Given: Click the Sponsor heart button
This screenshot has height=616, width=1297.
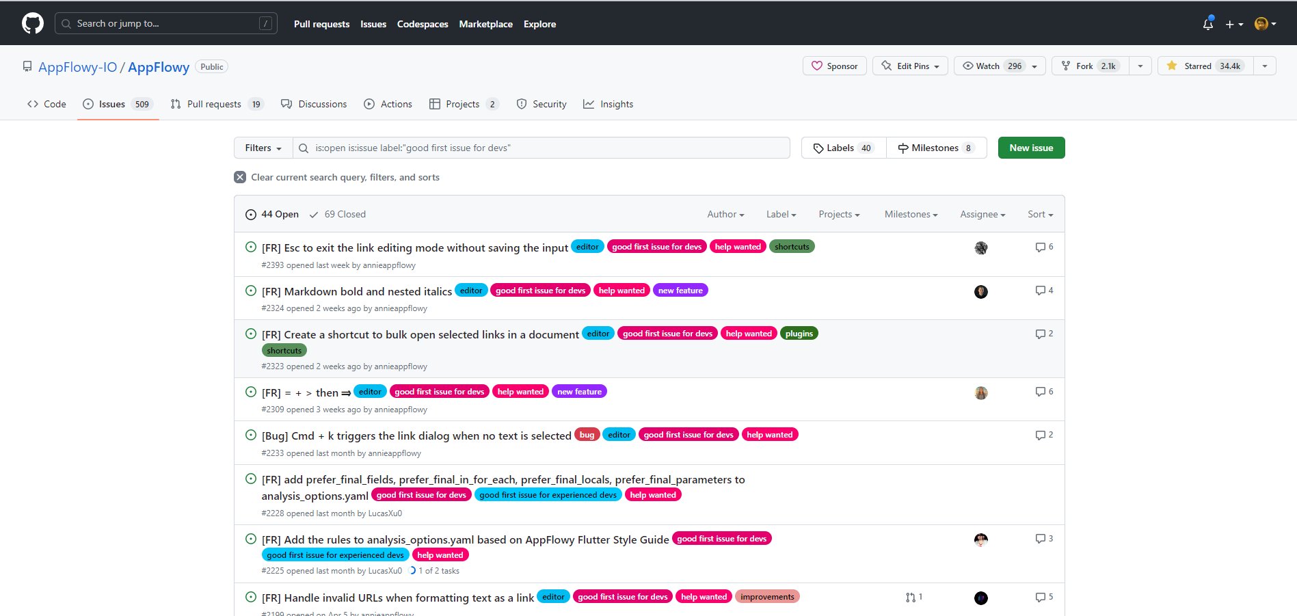Looking at the screenshot, I should point(835,66).
